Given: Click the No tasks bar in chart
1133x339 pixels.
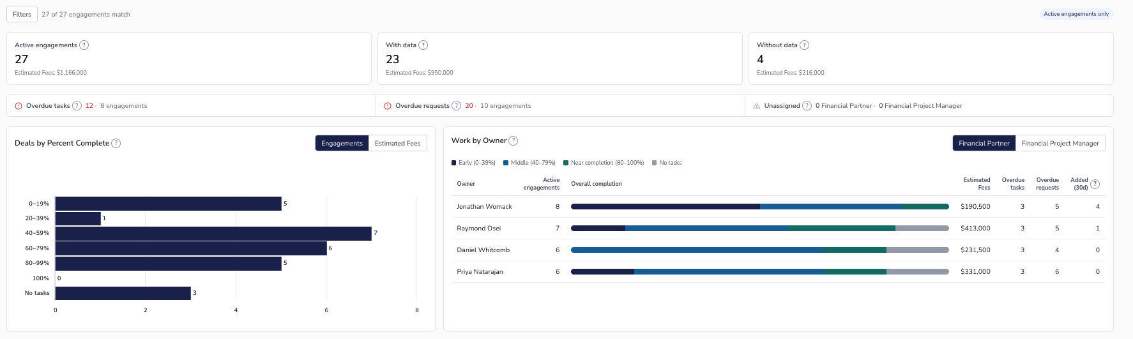Looking at the screenshot, I should [x=123, y=293].
